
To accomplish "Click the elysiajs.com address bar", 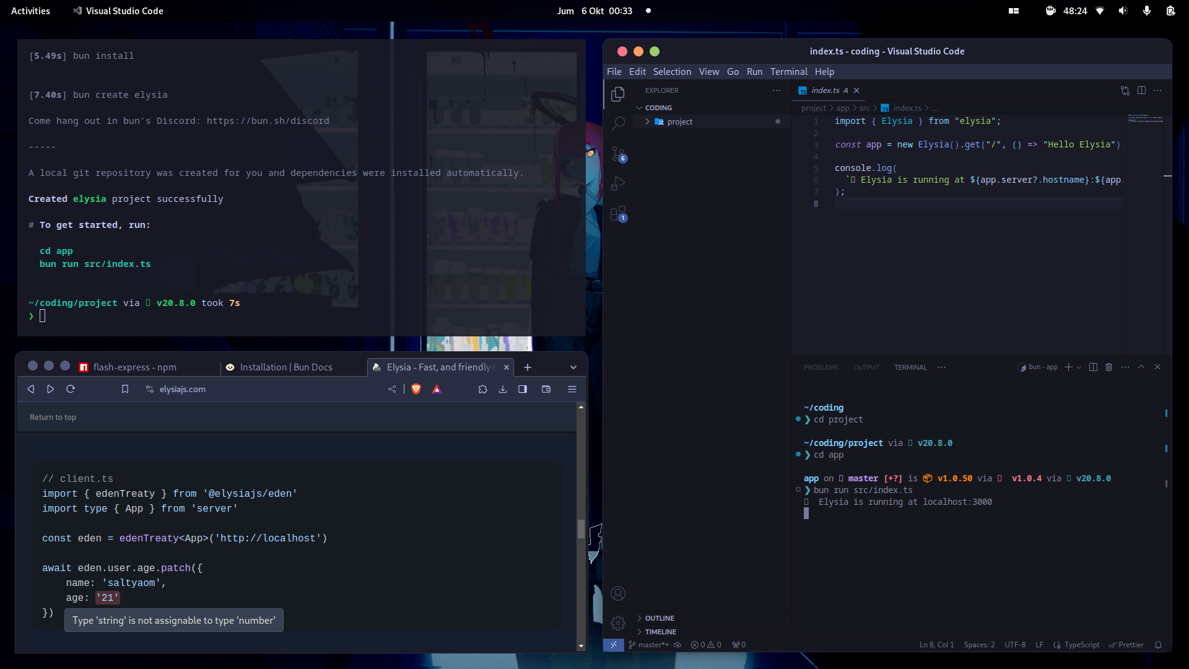I will coord(183,389).
